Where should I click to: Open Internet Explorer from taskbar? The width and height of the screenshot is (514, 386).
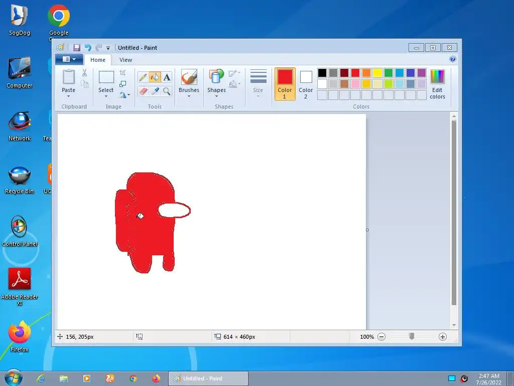pos(41,378)
